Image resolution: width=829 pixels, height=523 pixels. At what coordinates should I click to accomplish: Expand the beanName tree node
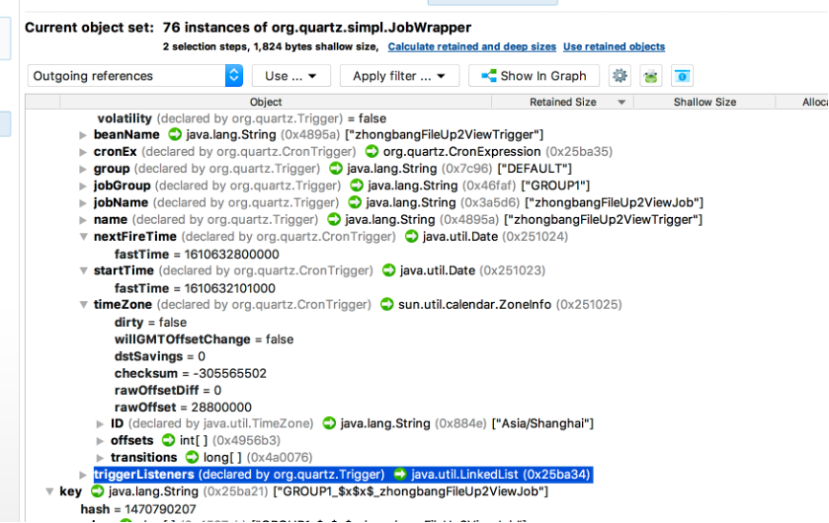click(x=83, y=135)
